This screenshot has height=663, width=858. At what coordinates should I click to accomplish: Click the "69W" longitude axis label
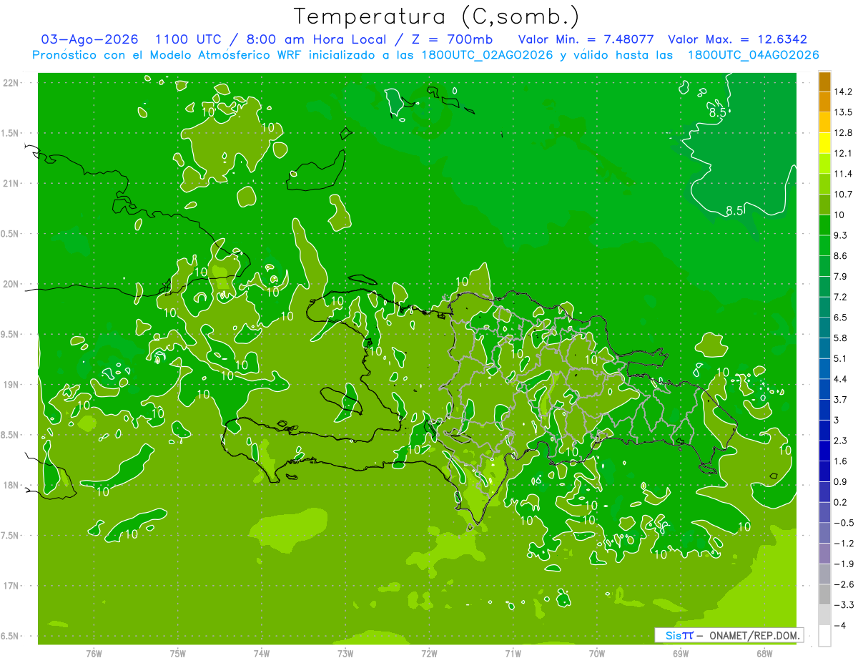point(681,654)
